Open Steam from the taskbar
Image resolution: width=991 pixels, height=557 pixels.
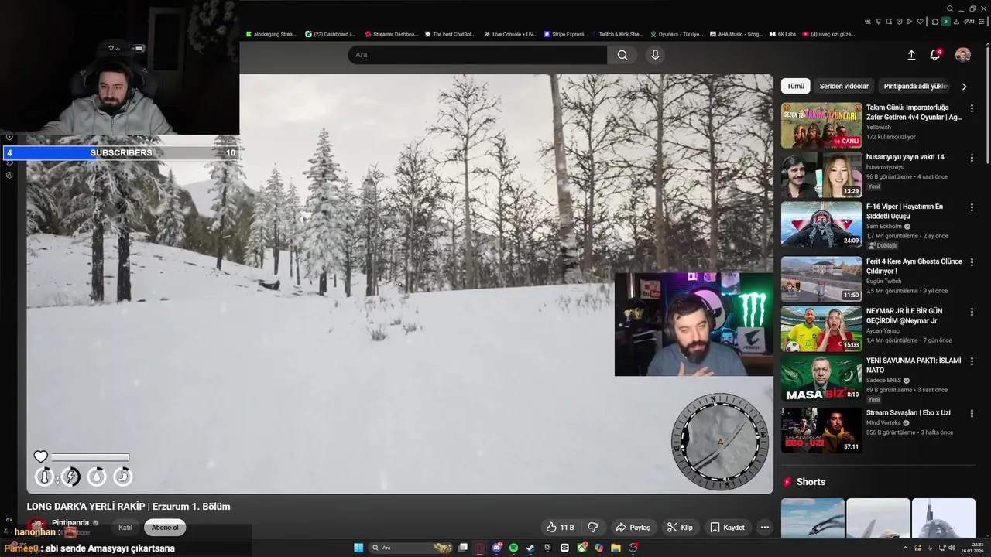point(530,548)
